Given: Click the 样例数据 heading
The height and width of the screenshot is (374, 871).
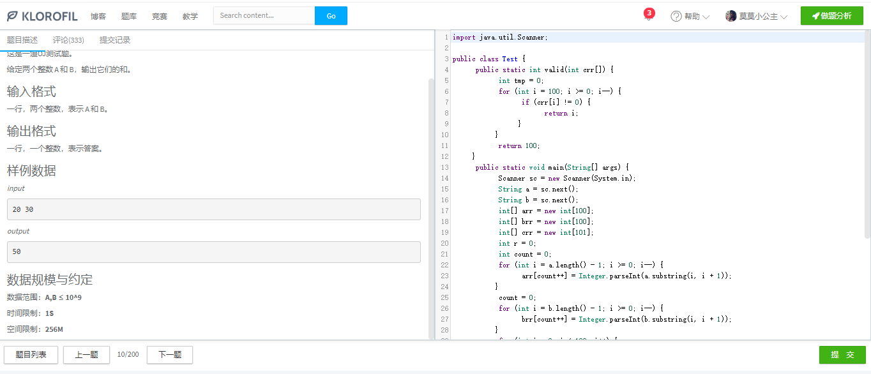Looking at the screenshot, I should pos(31,170).
